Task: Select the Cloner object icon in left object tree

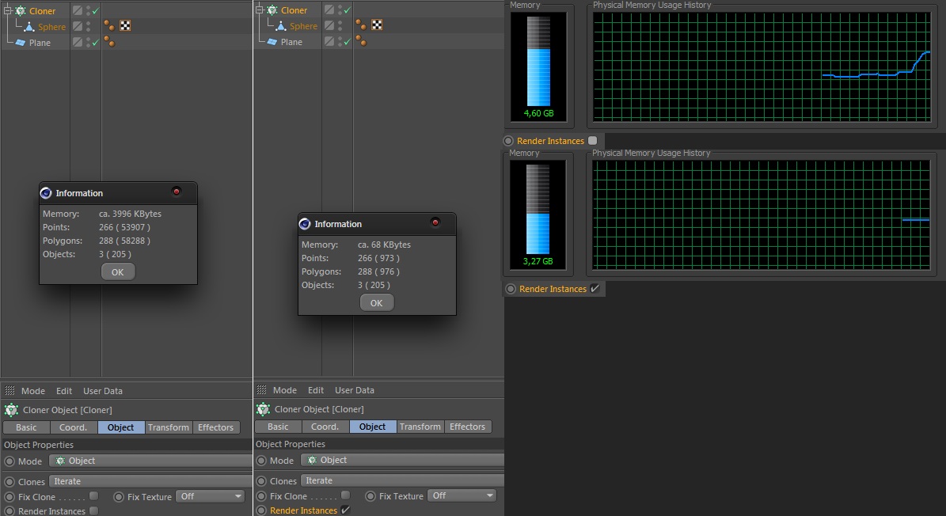Action: click(21, 11)
